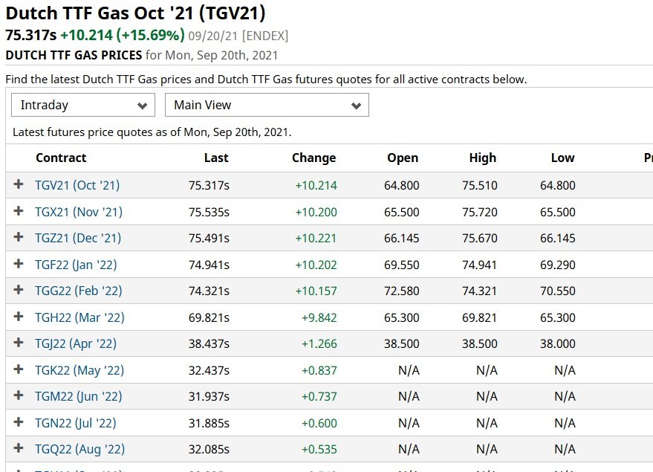The image size is (653, 472).
Task: Sort by the High column header
Action: pyautogui.click(x=483, y=158)
